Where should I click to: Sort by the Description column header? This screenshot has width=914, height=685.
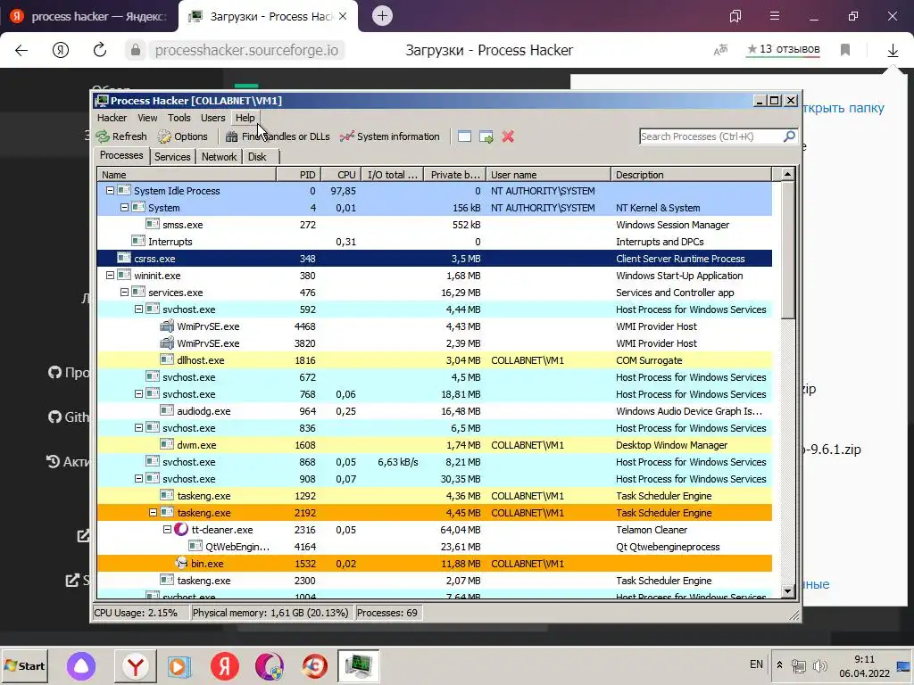(x=692, y=175)
